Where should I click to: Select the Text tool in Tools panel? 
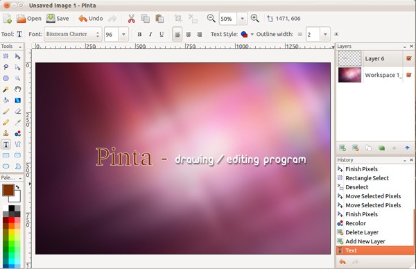tap(6, 144)
